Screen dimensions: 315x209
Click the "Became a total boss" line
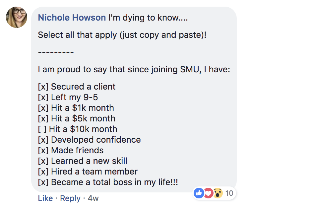tap(114, 182)
